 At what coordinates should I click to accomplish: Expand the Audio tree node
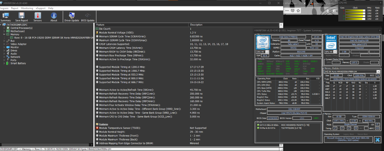click(4, 54)
